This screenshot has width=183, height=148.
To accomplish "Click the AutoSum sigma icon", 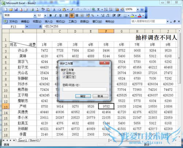I will pos(98,10).
